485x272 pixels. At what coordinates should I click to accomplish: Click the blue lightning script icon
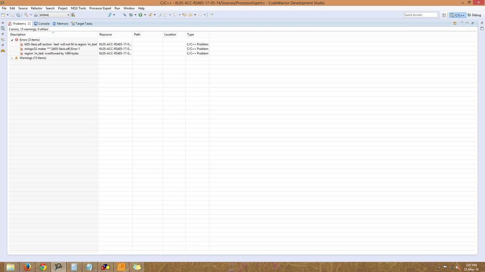[x=110, y=15]
